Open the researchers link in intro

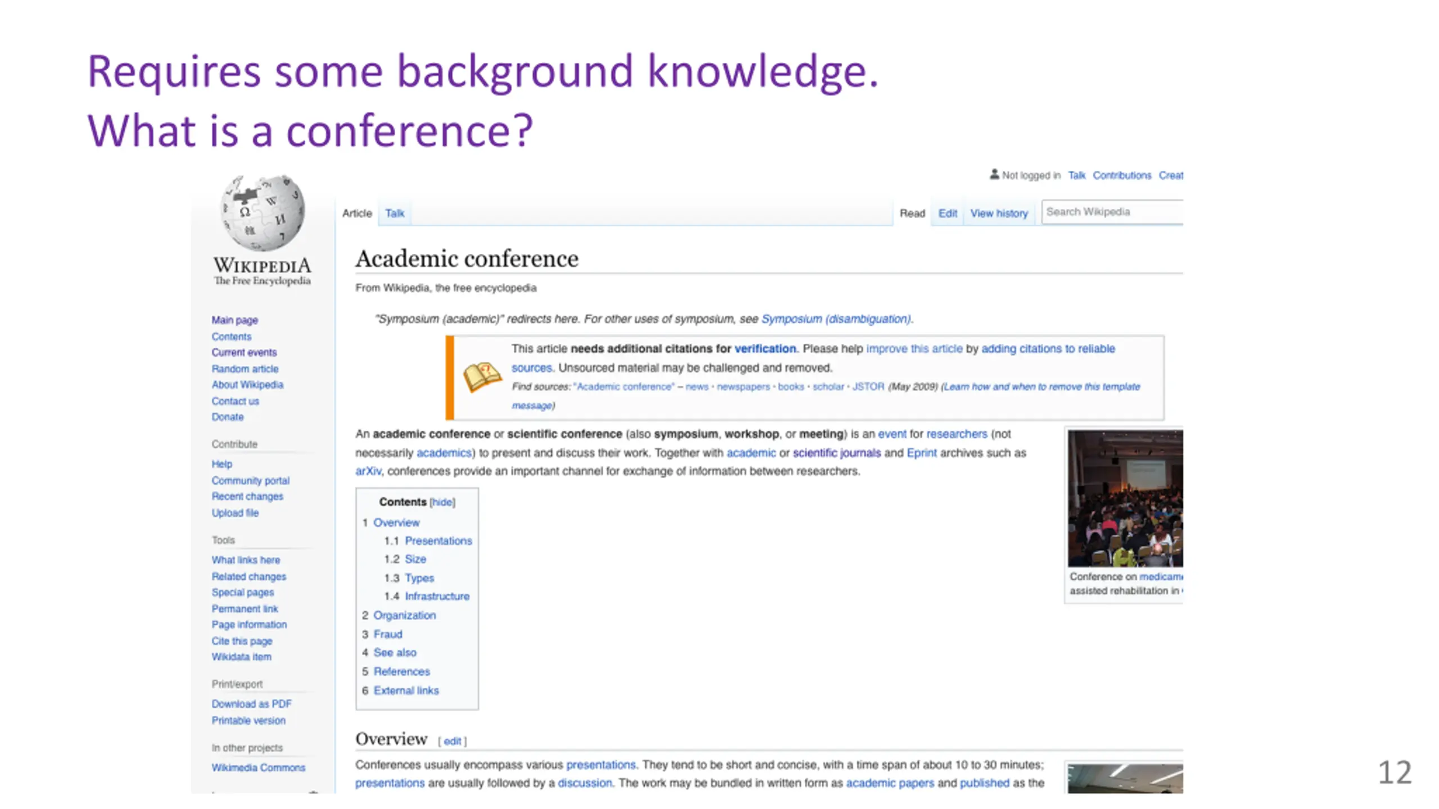tap(957, 434)
